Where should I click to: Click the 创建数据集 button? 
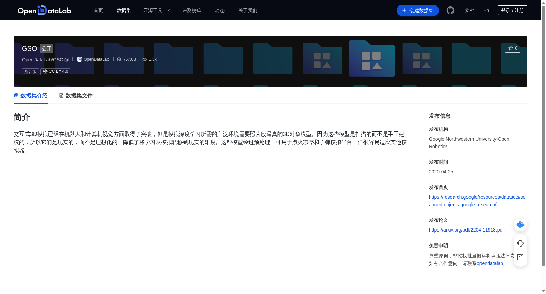418,11
